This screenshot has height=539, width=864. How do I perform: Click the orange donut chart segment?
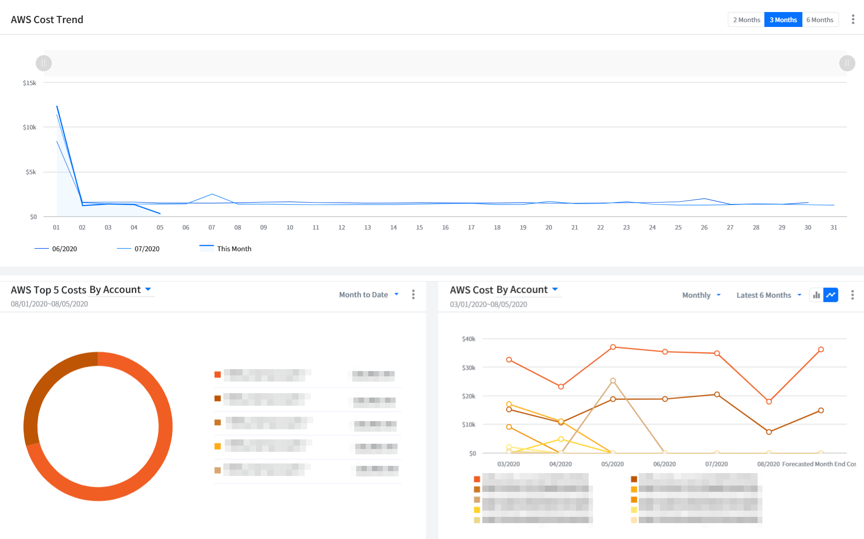pyautogui.click(x=159, y=457)
